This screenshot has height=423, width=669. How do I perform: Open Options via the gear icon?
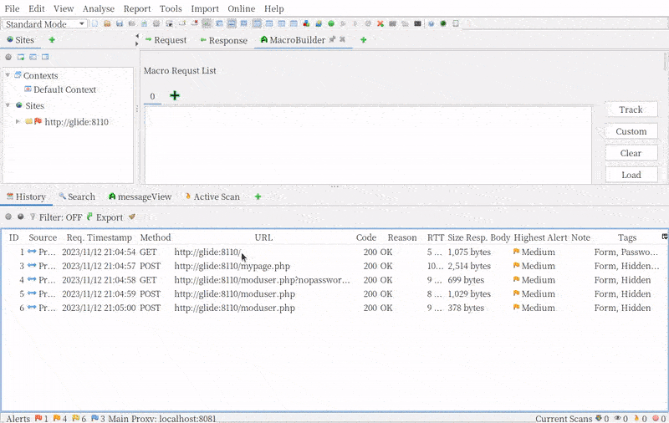pos(156,24)
